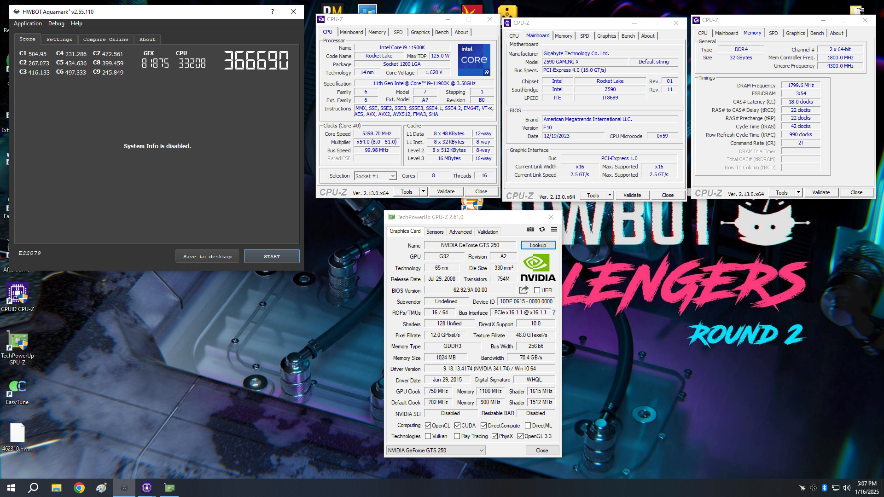Toggle the PhysX checkbox
The width and height of the screenshot is (884, 497).
(x=494, y=436)
